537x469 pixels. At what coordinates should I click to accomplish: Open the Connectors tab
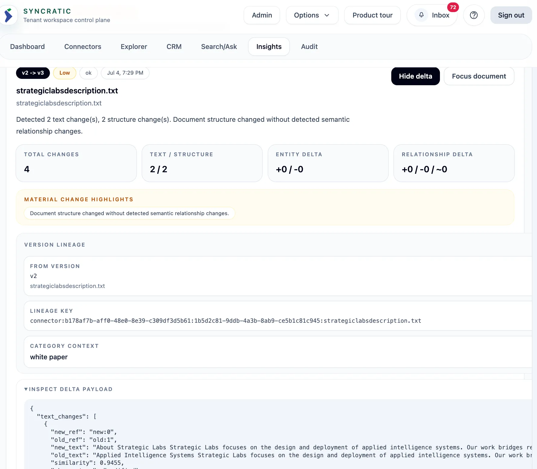[83, 47]
